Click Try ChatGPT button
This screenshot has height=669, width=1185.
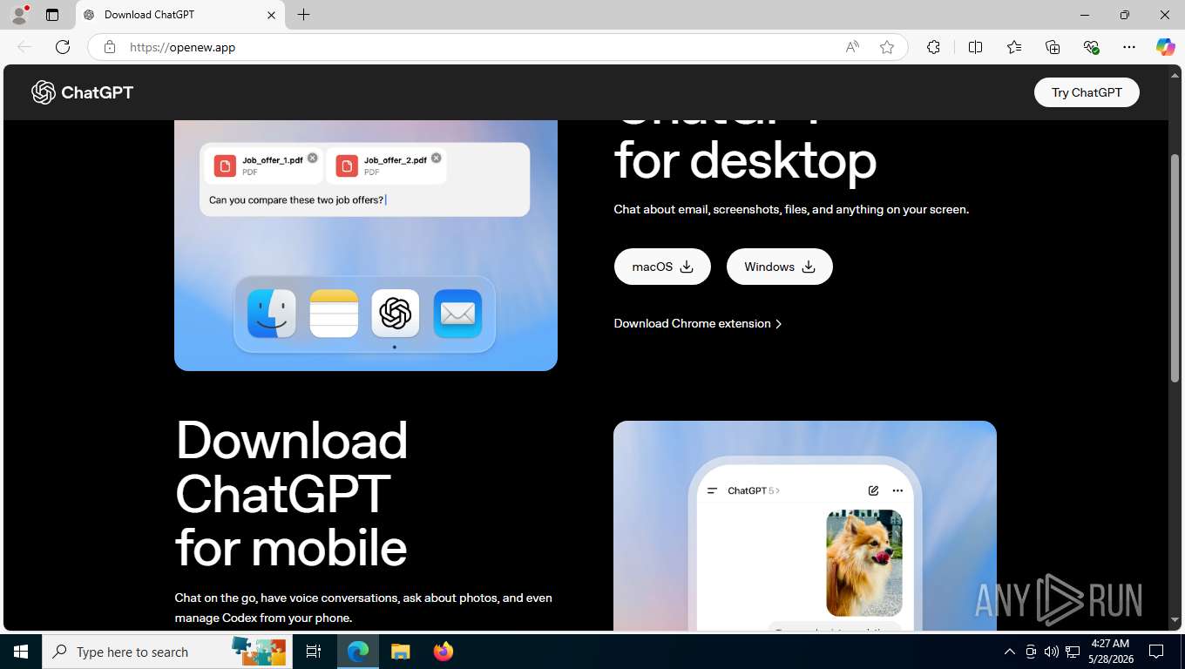(x=1087, y=92)
